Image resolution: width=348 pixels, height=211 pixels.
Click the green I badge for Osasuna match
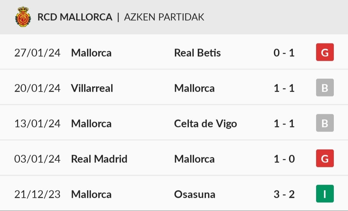click(325, 194)
